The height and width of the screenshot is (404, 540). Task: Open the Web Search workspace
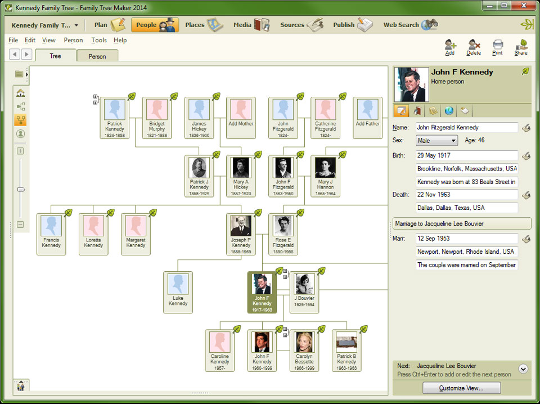coord(411,25)
